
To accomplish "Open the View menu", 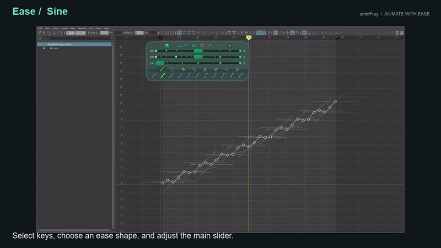I will [47, 29].
